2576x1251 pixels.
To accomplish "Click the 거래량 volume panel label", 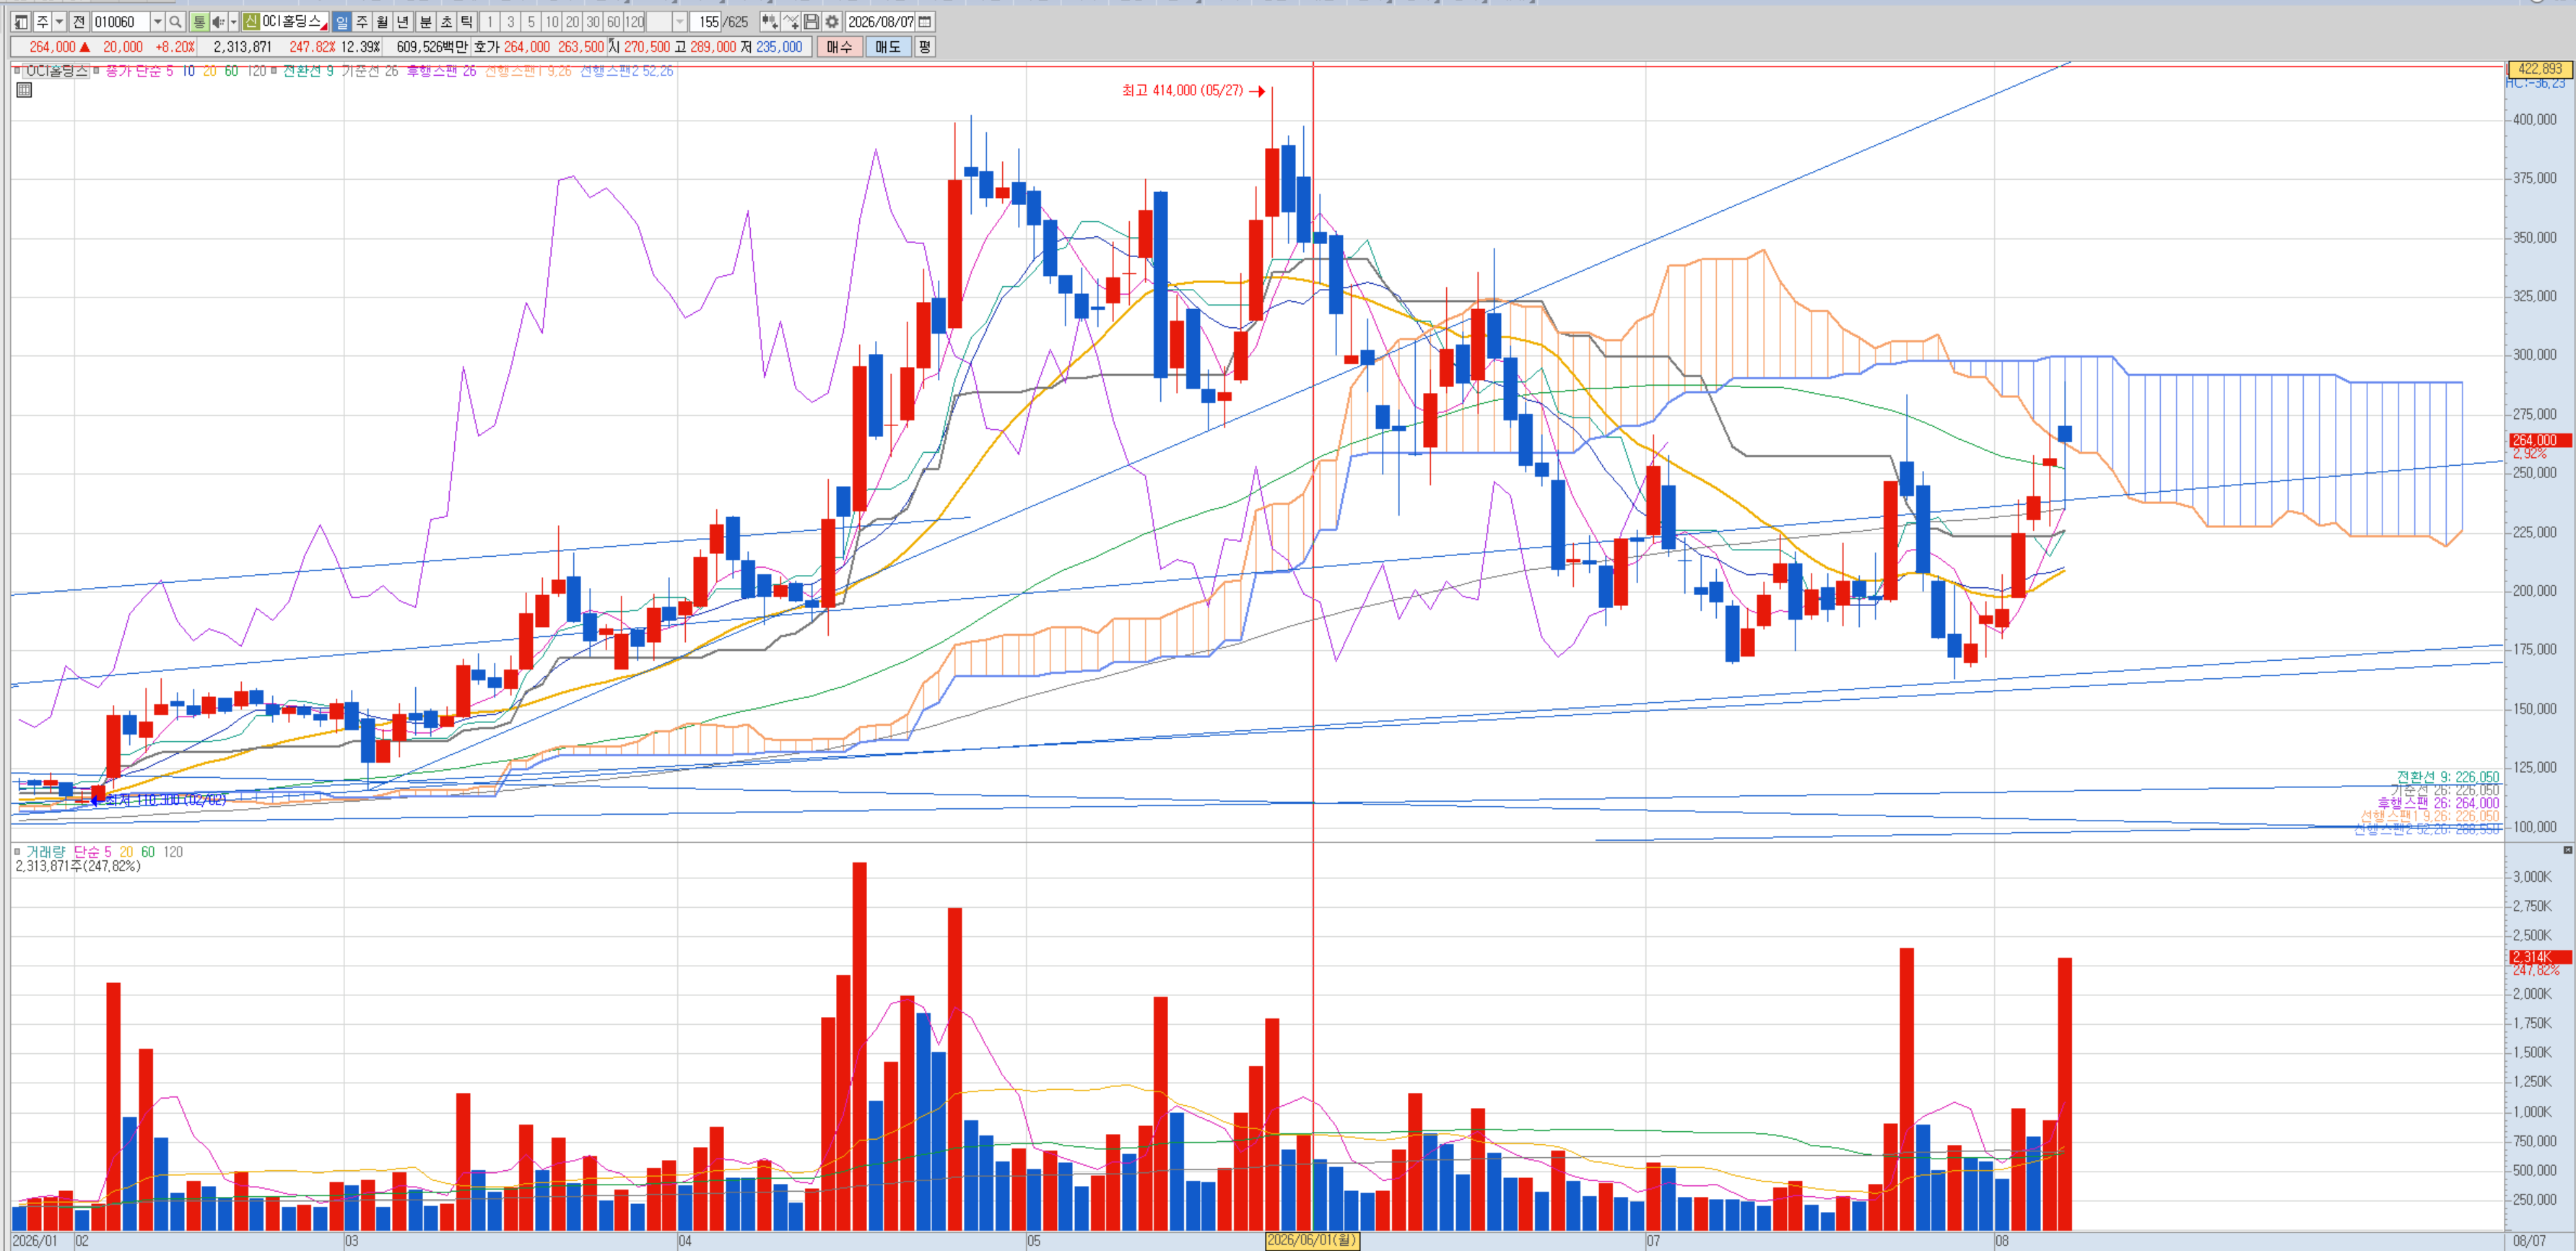I will pyautogui.click(x=45, y=852).
